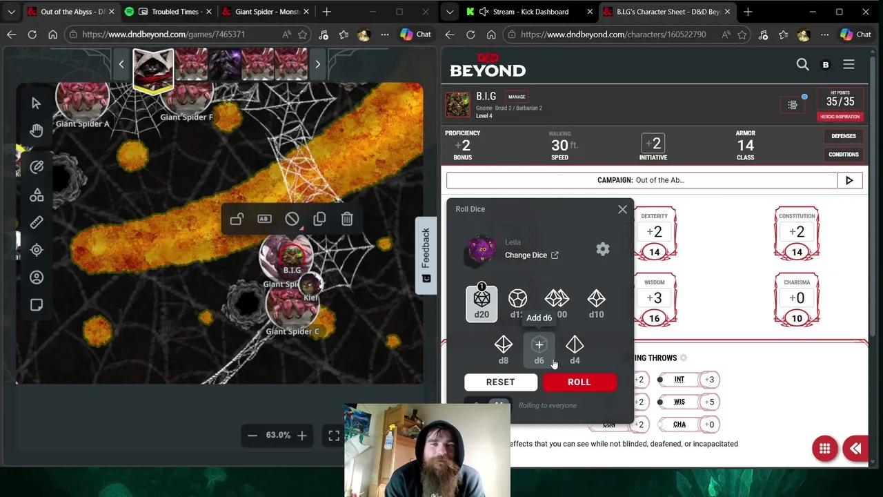Open the DEFENSES button
Viewport: 883px width, 497px height.
(843, 136)
